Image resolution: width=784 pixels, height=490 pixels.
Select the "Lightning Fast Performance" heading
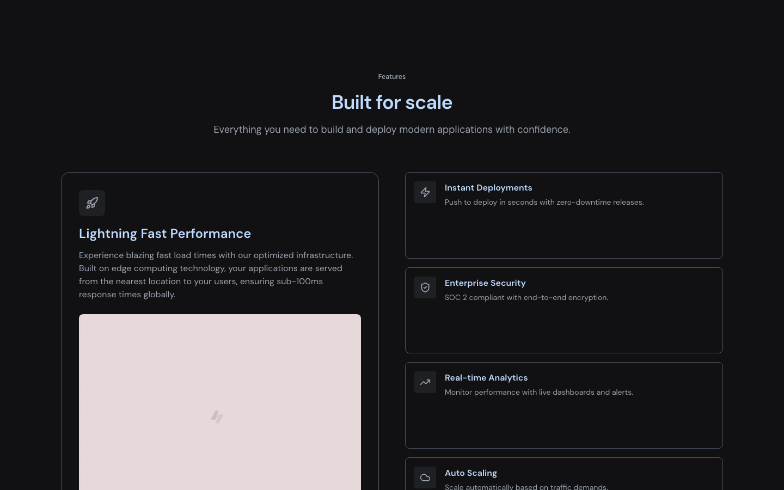click(165, 234)
